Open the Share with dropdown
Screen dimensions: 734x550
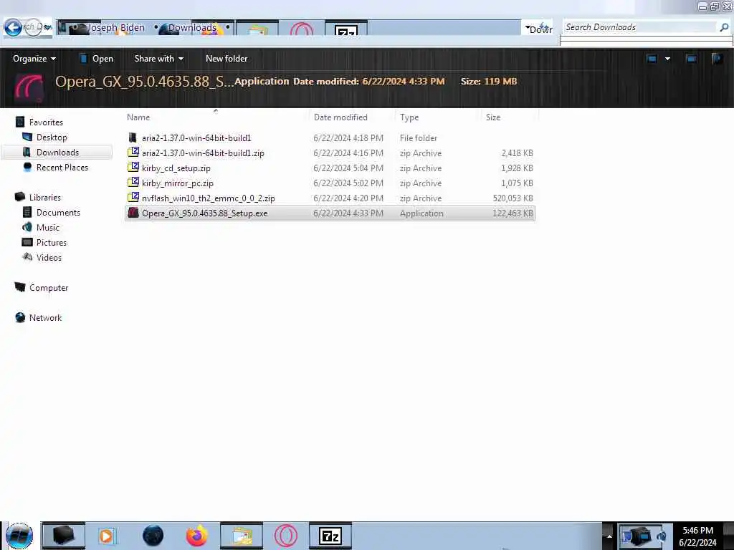[158, 59]
